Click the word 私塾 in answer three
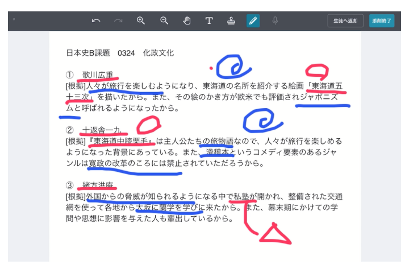 pyautogui.click(x=241, y=196)
